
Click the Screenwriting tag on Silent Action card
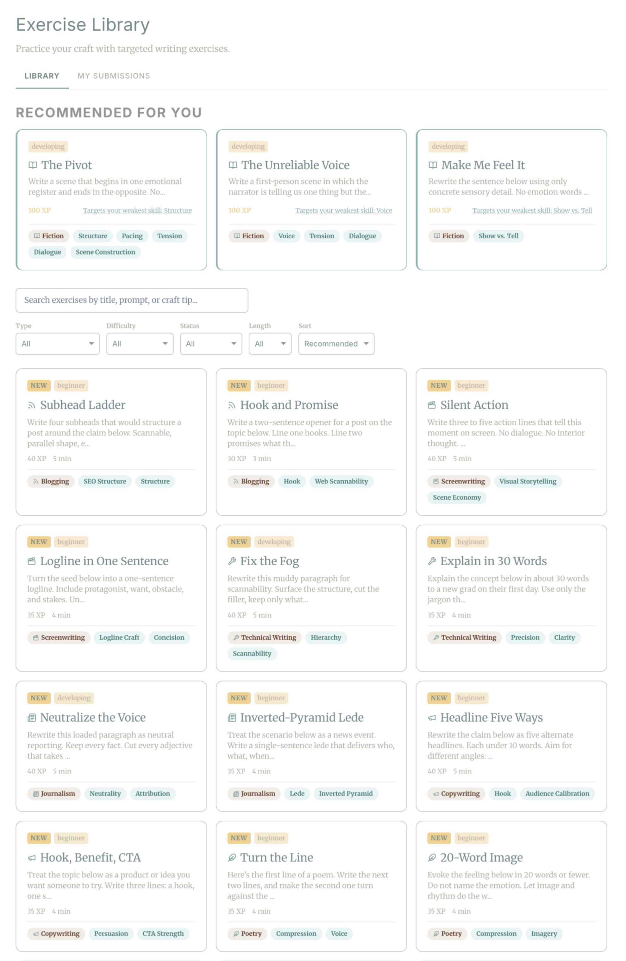(459, 481)
